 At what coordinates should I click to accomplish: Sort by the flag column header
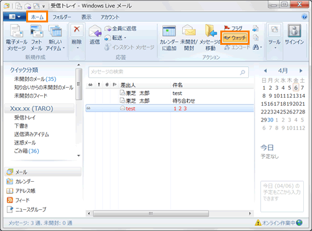click(x=114, y=85)
